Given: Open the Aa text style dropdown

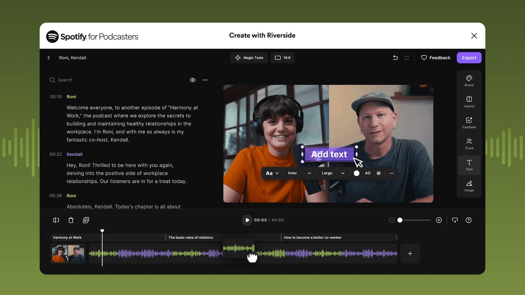Looking at the screenshot, I should click(272, 173).
